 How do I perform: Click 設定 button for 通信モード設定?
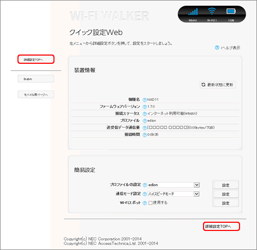pyautogui.click(x=226, y=194)
